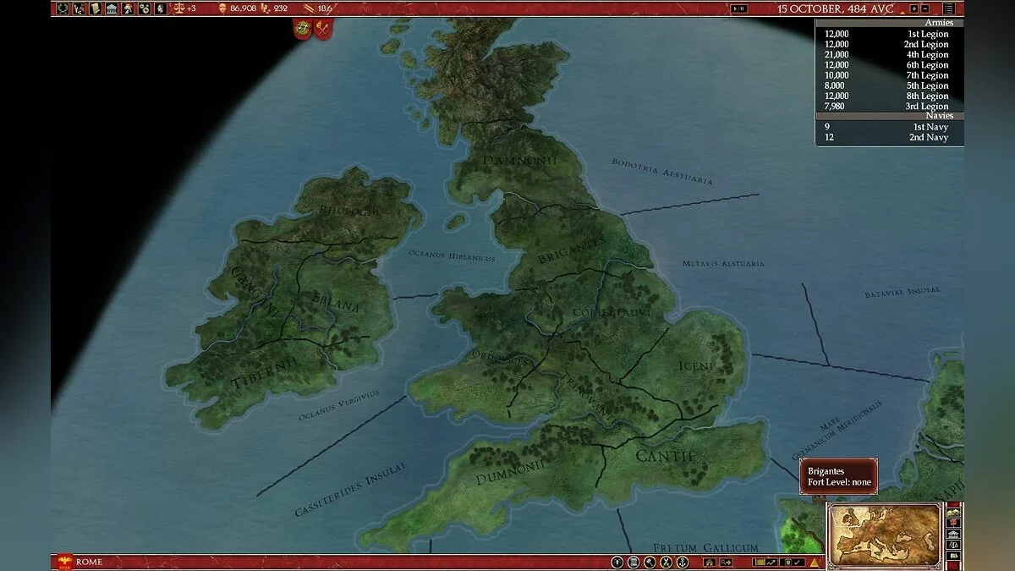Click the Cassiterides Insulae sea zone
Image resolution: width=1015 pixels, height=571 pixels.
click(x=350, y=489)
